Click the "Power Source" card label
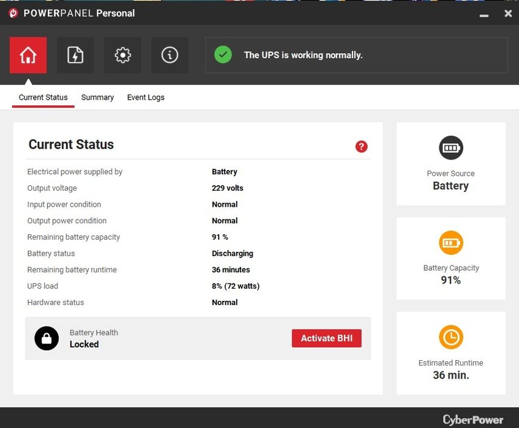The image size is (519, 428). tap(451, 173)
